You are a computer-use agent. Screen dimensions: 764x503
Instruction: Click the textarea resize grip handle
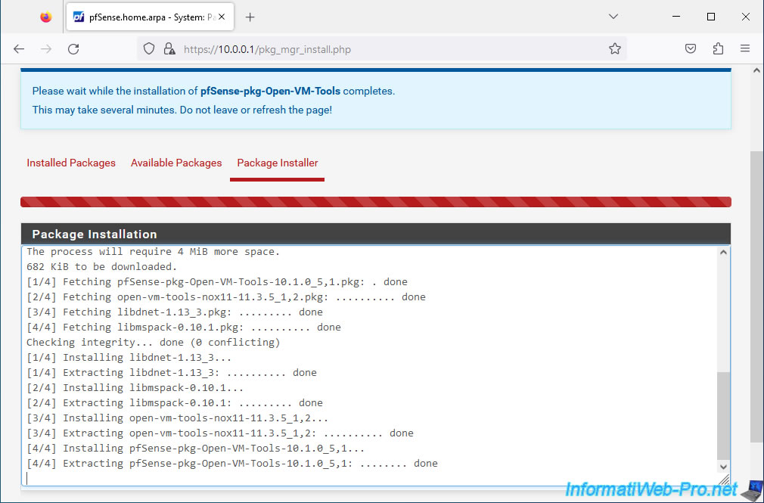725,480
